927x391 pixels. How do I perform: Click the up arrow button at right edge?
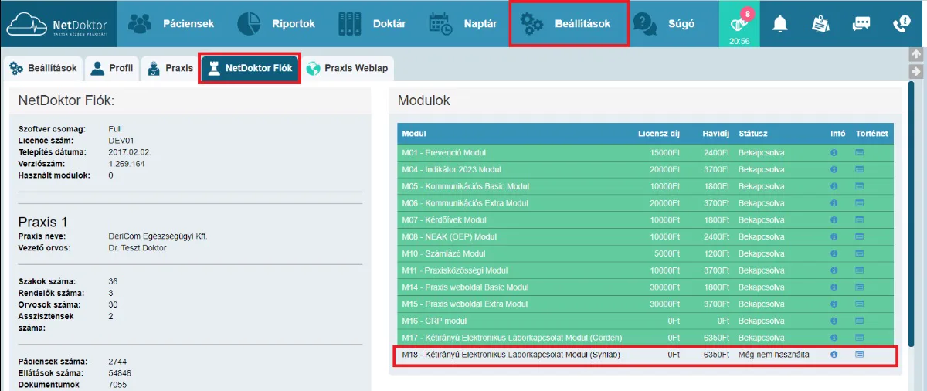point(916,55)
